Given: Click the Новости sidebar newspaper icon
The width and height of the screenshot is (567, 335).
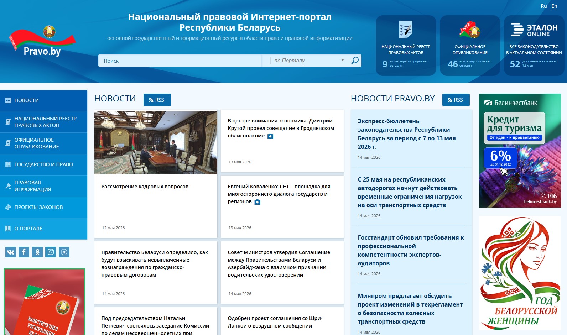Looking at the screenshot, I should click(8, 100).
